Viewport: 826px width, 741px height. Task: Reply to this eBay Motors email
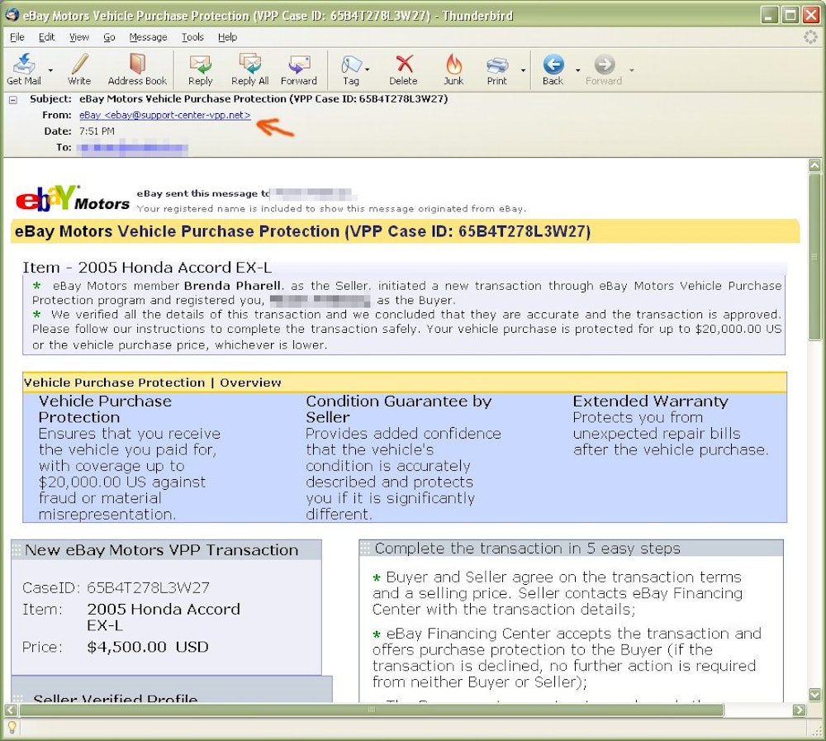[x=200, y=69]
